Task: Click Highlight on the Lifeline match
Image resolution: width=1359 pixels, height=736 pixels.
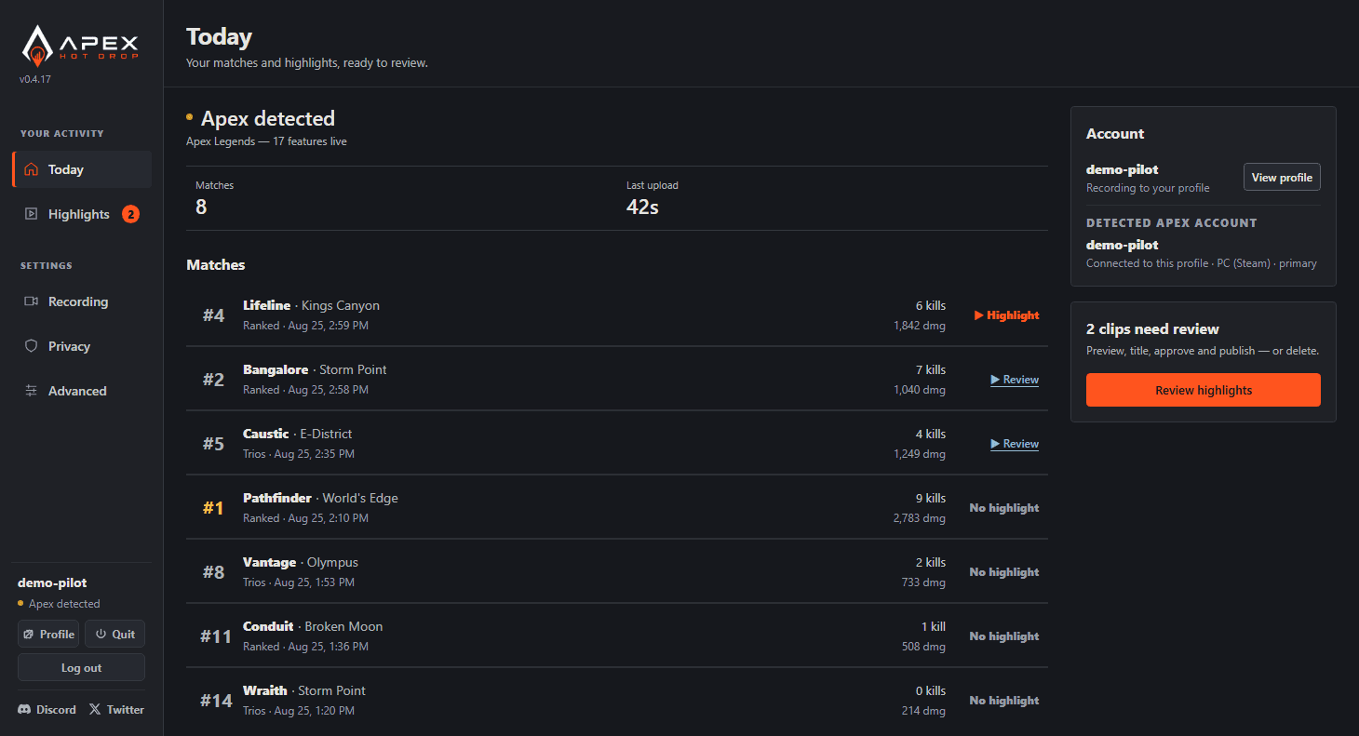Action: coord(1006,315)
